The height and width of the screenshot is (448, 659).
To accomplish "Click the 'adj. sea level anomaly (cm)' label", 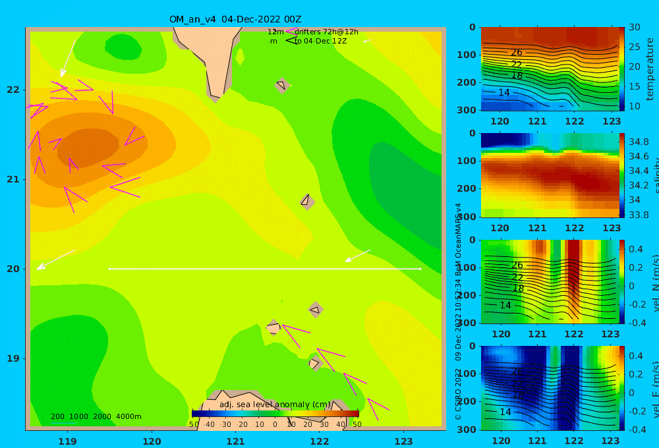I will point(275,405).
